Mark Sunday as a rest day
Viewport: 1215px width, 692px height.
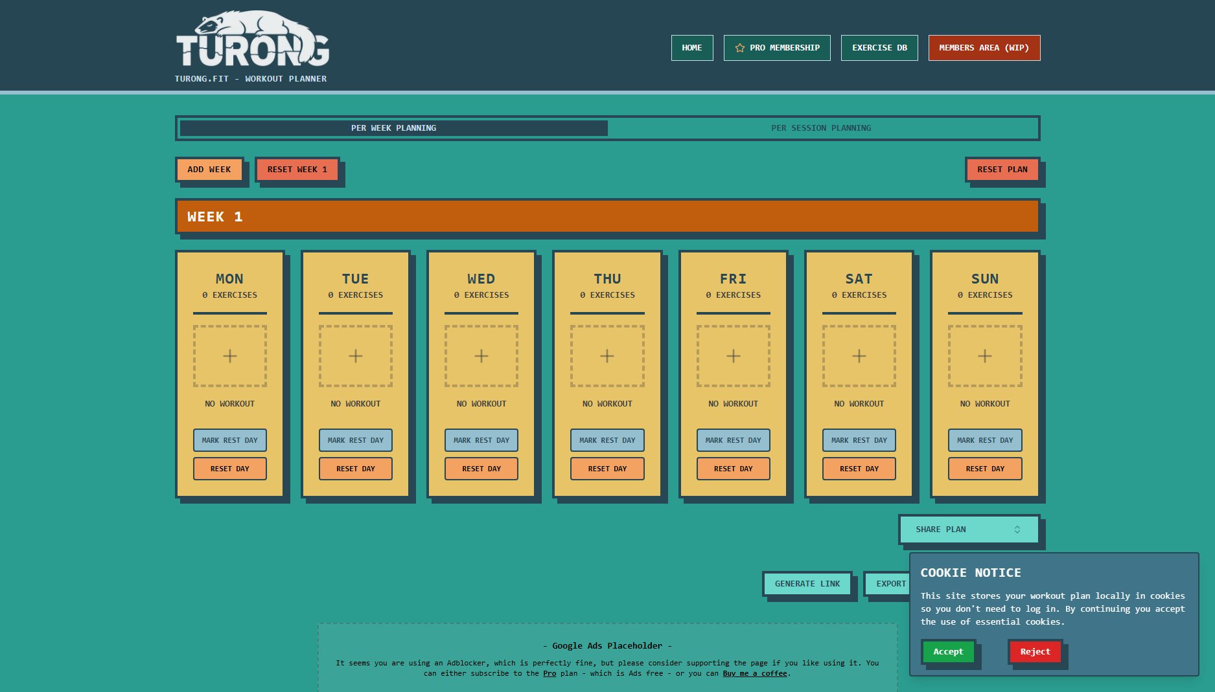(x=984, y=440)
